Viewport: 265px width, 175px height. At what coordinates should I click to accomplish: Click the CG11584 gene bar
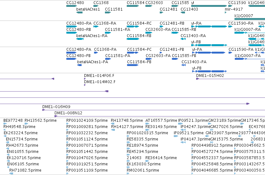click(x=133, y=6)
